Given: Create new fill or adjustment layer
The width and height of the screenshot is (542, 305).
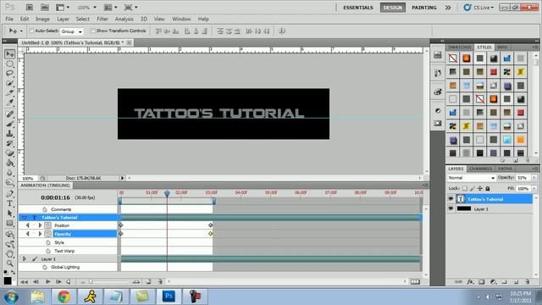Looking at the screenshot, I should pyautogui.click(x=493, y=282).
